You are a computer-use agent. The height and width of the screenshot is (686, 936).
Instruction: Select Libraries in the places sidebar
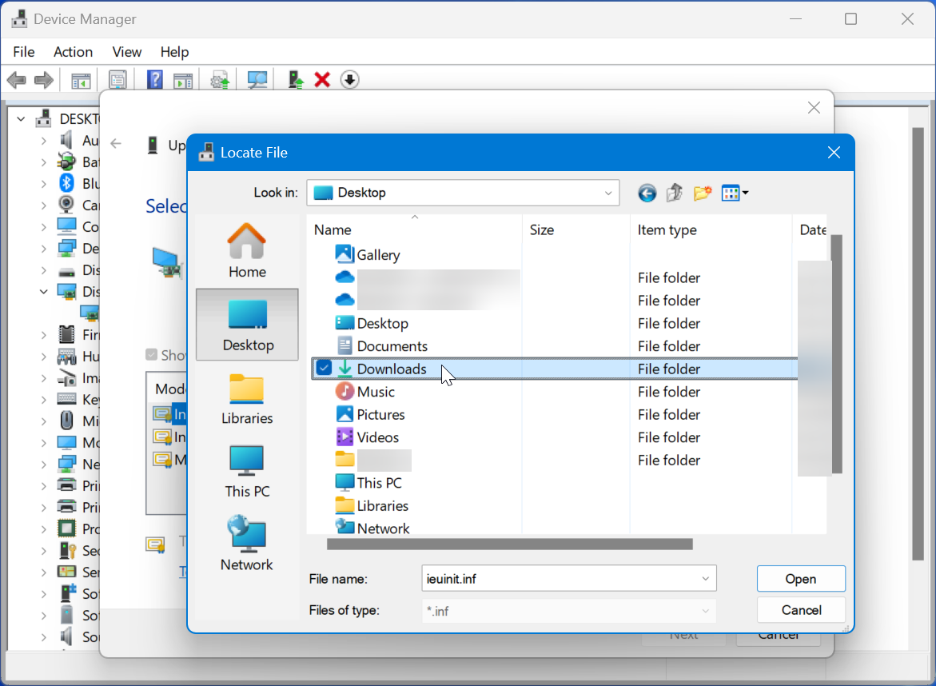(x=247, y=398)
